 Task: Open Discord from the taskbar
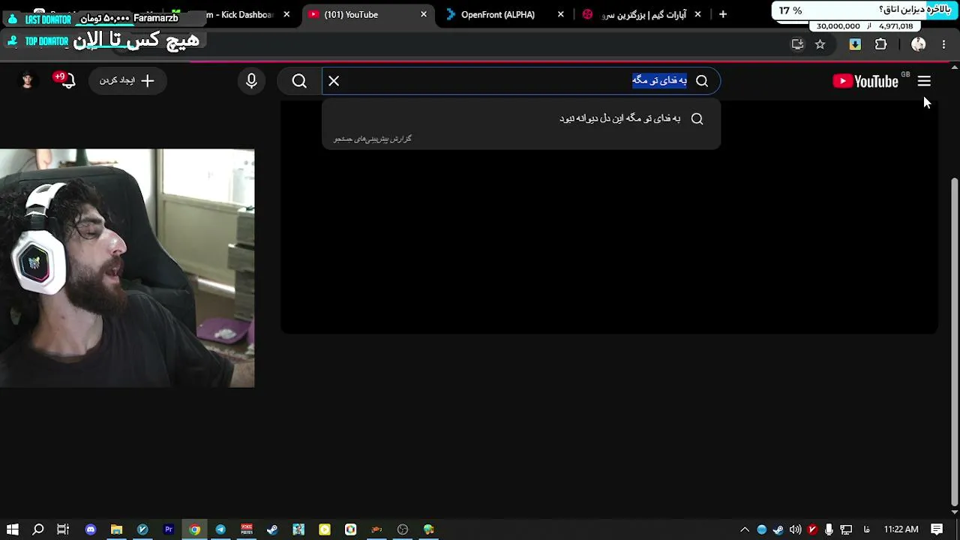91,529
